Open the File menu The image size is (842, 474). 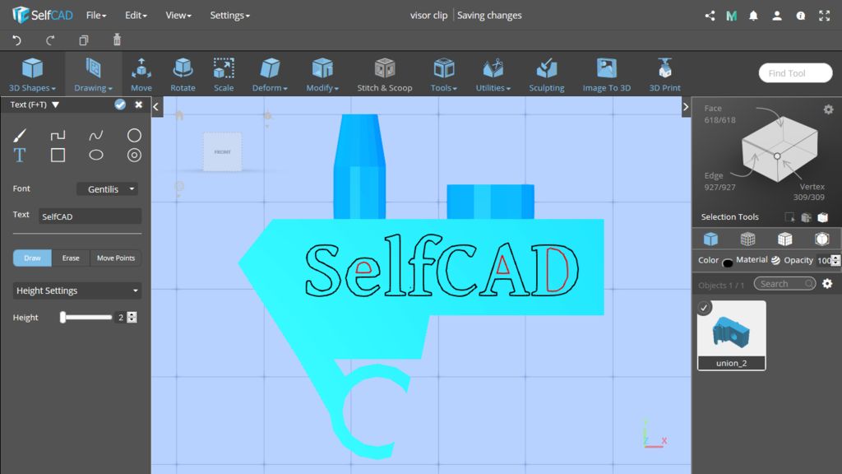click(96, 16)
